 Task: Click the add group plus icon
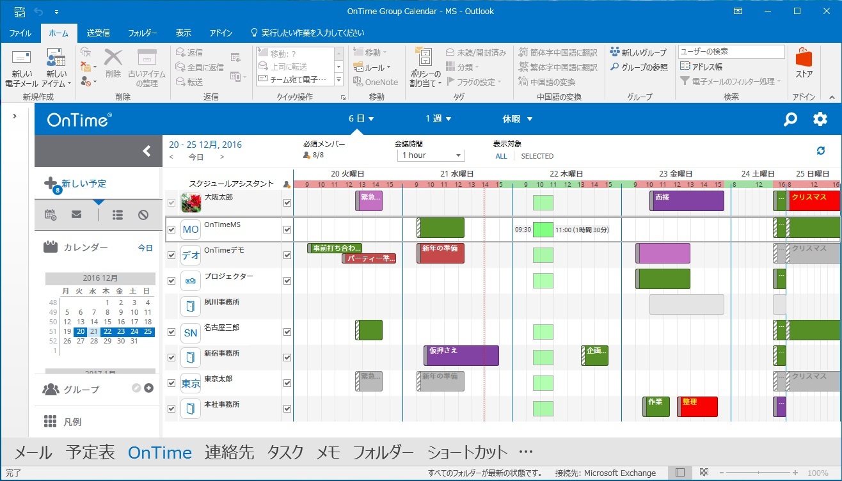148,388
